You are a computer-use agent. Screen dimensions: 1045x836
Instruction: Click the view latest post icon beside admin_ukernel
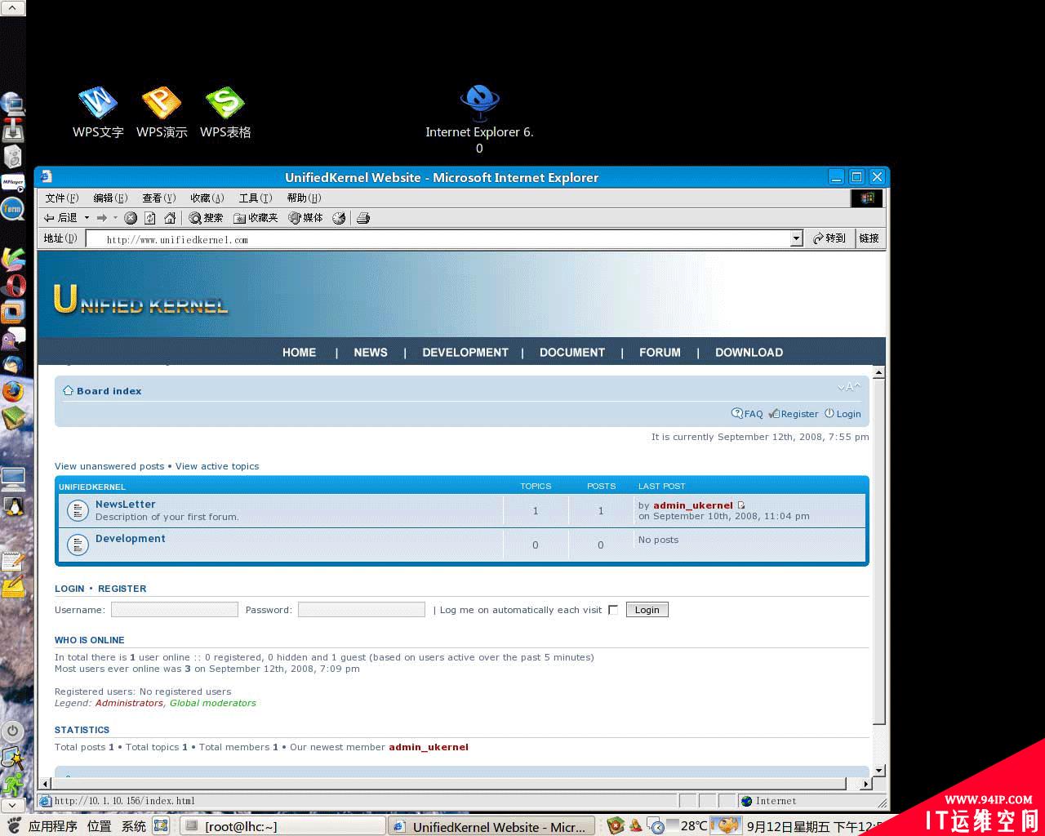click(x=741, y=505)
